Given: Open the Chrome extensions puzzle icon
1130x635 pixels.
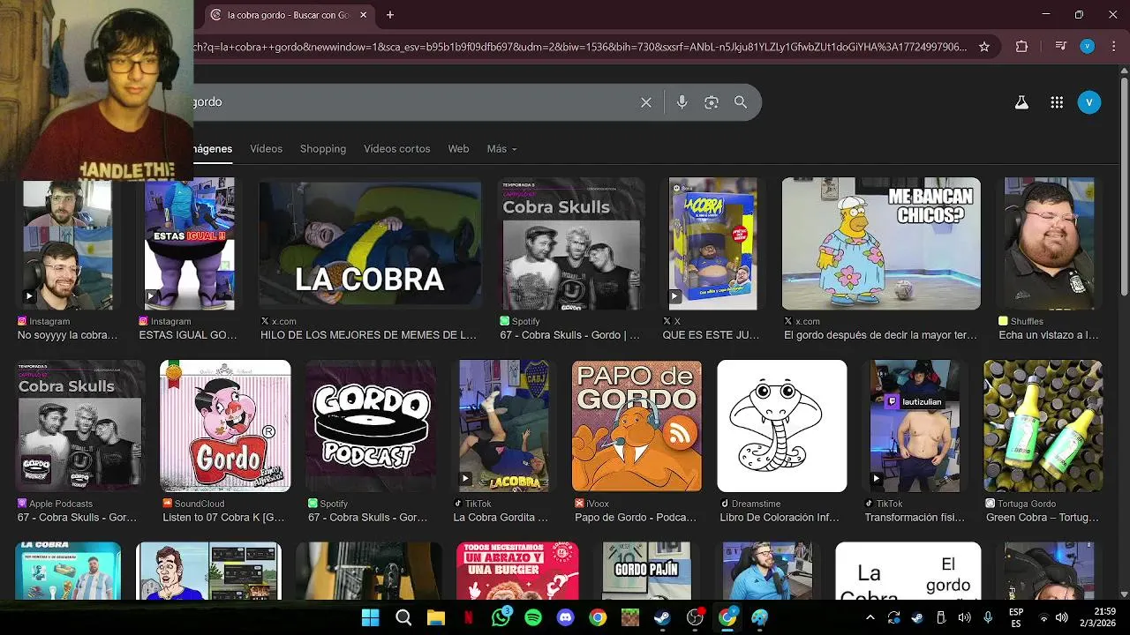Looking at the screenshot, I should coord(1021,47).
